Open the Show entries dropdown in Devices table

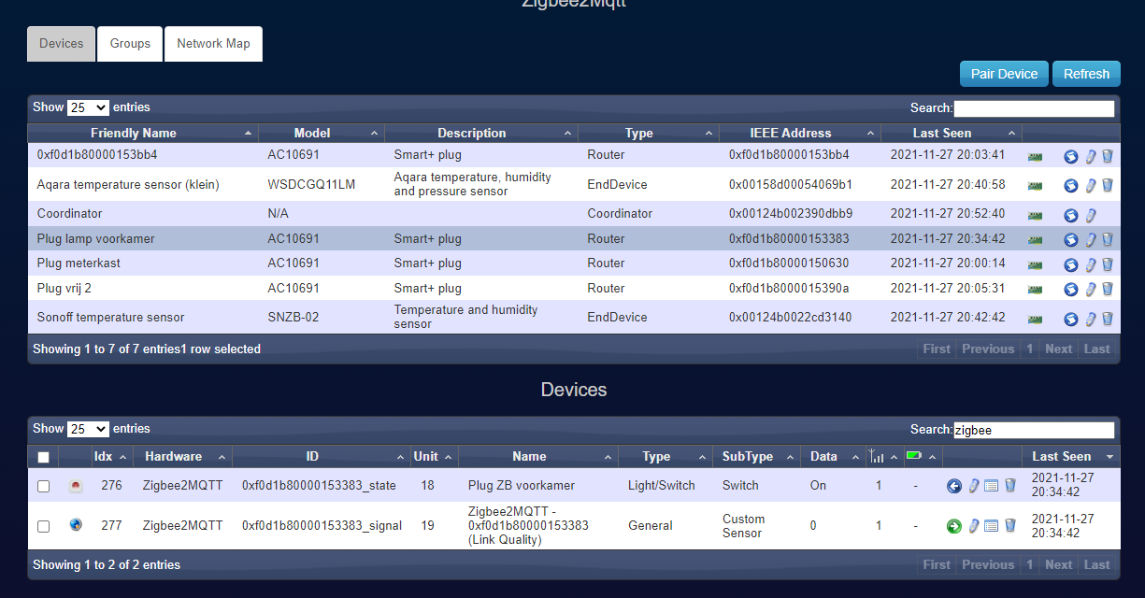pyautogui.click(x=88, y=429)
